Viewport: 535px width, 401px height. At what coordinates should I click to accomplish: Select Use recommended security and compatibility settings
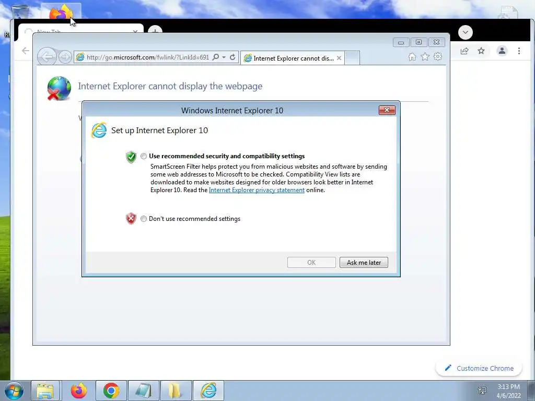coord(144,156)
